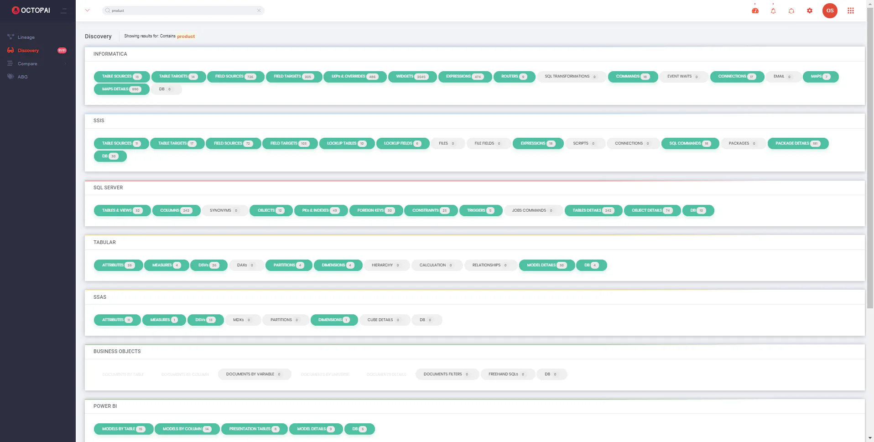The width and height of the screenshot is (874, 442).
Task: Clear the product search text
Action: (259, 10)
